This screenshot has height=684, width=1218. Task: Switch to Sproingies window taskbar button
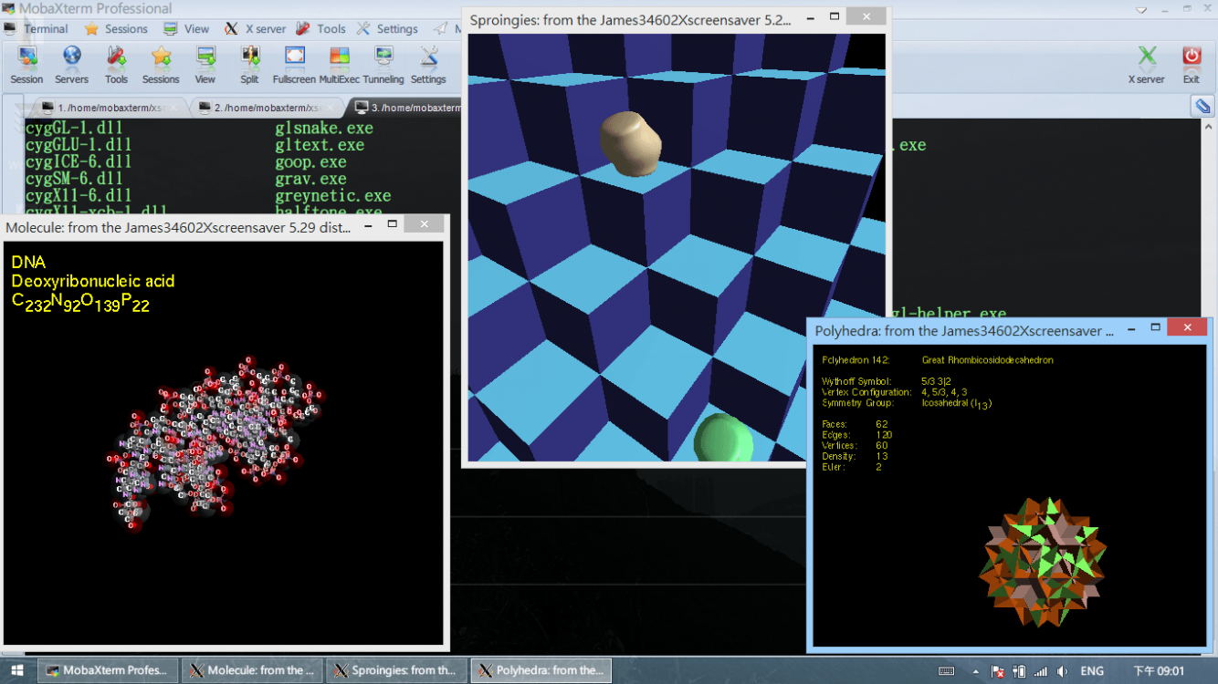click(x=396, y=670)
